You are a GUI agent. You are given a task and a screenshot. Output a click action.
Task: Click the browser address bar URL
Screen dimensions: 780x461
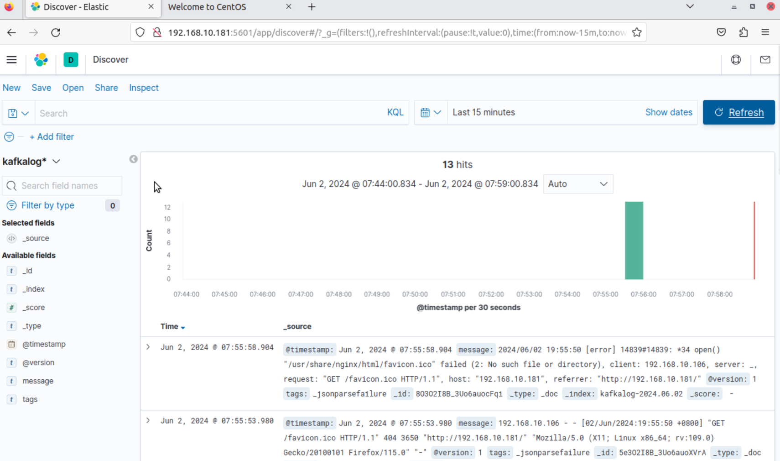click(397, 32)
